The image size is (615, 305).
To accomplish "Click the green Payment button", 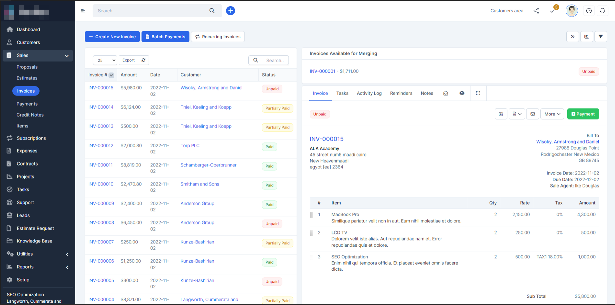I will tap(583, 114).
